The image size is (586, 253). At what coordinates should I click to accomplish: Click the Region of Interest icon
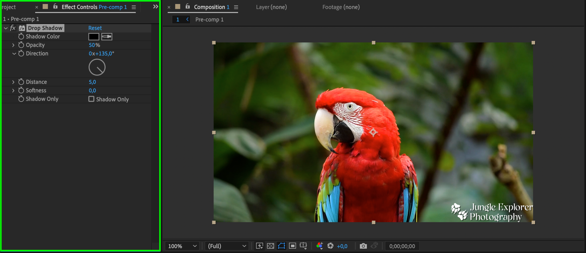292,246
